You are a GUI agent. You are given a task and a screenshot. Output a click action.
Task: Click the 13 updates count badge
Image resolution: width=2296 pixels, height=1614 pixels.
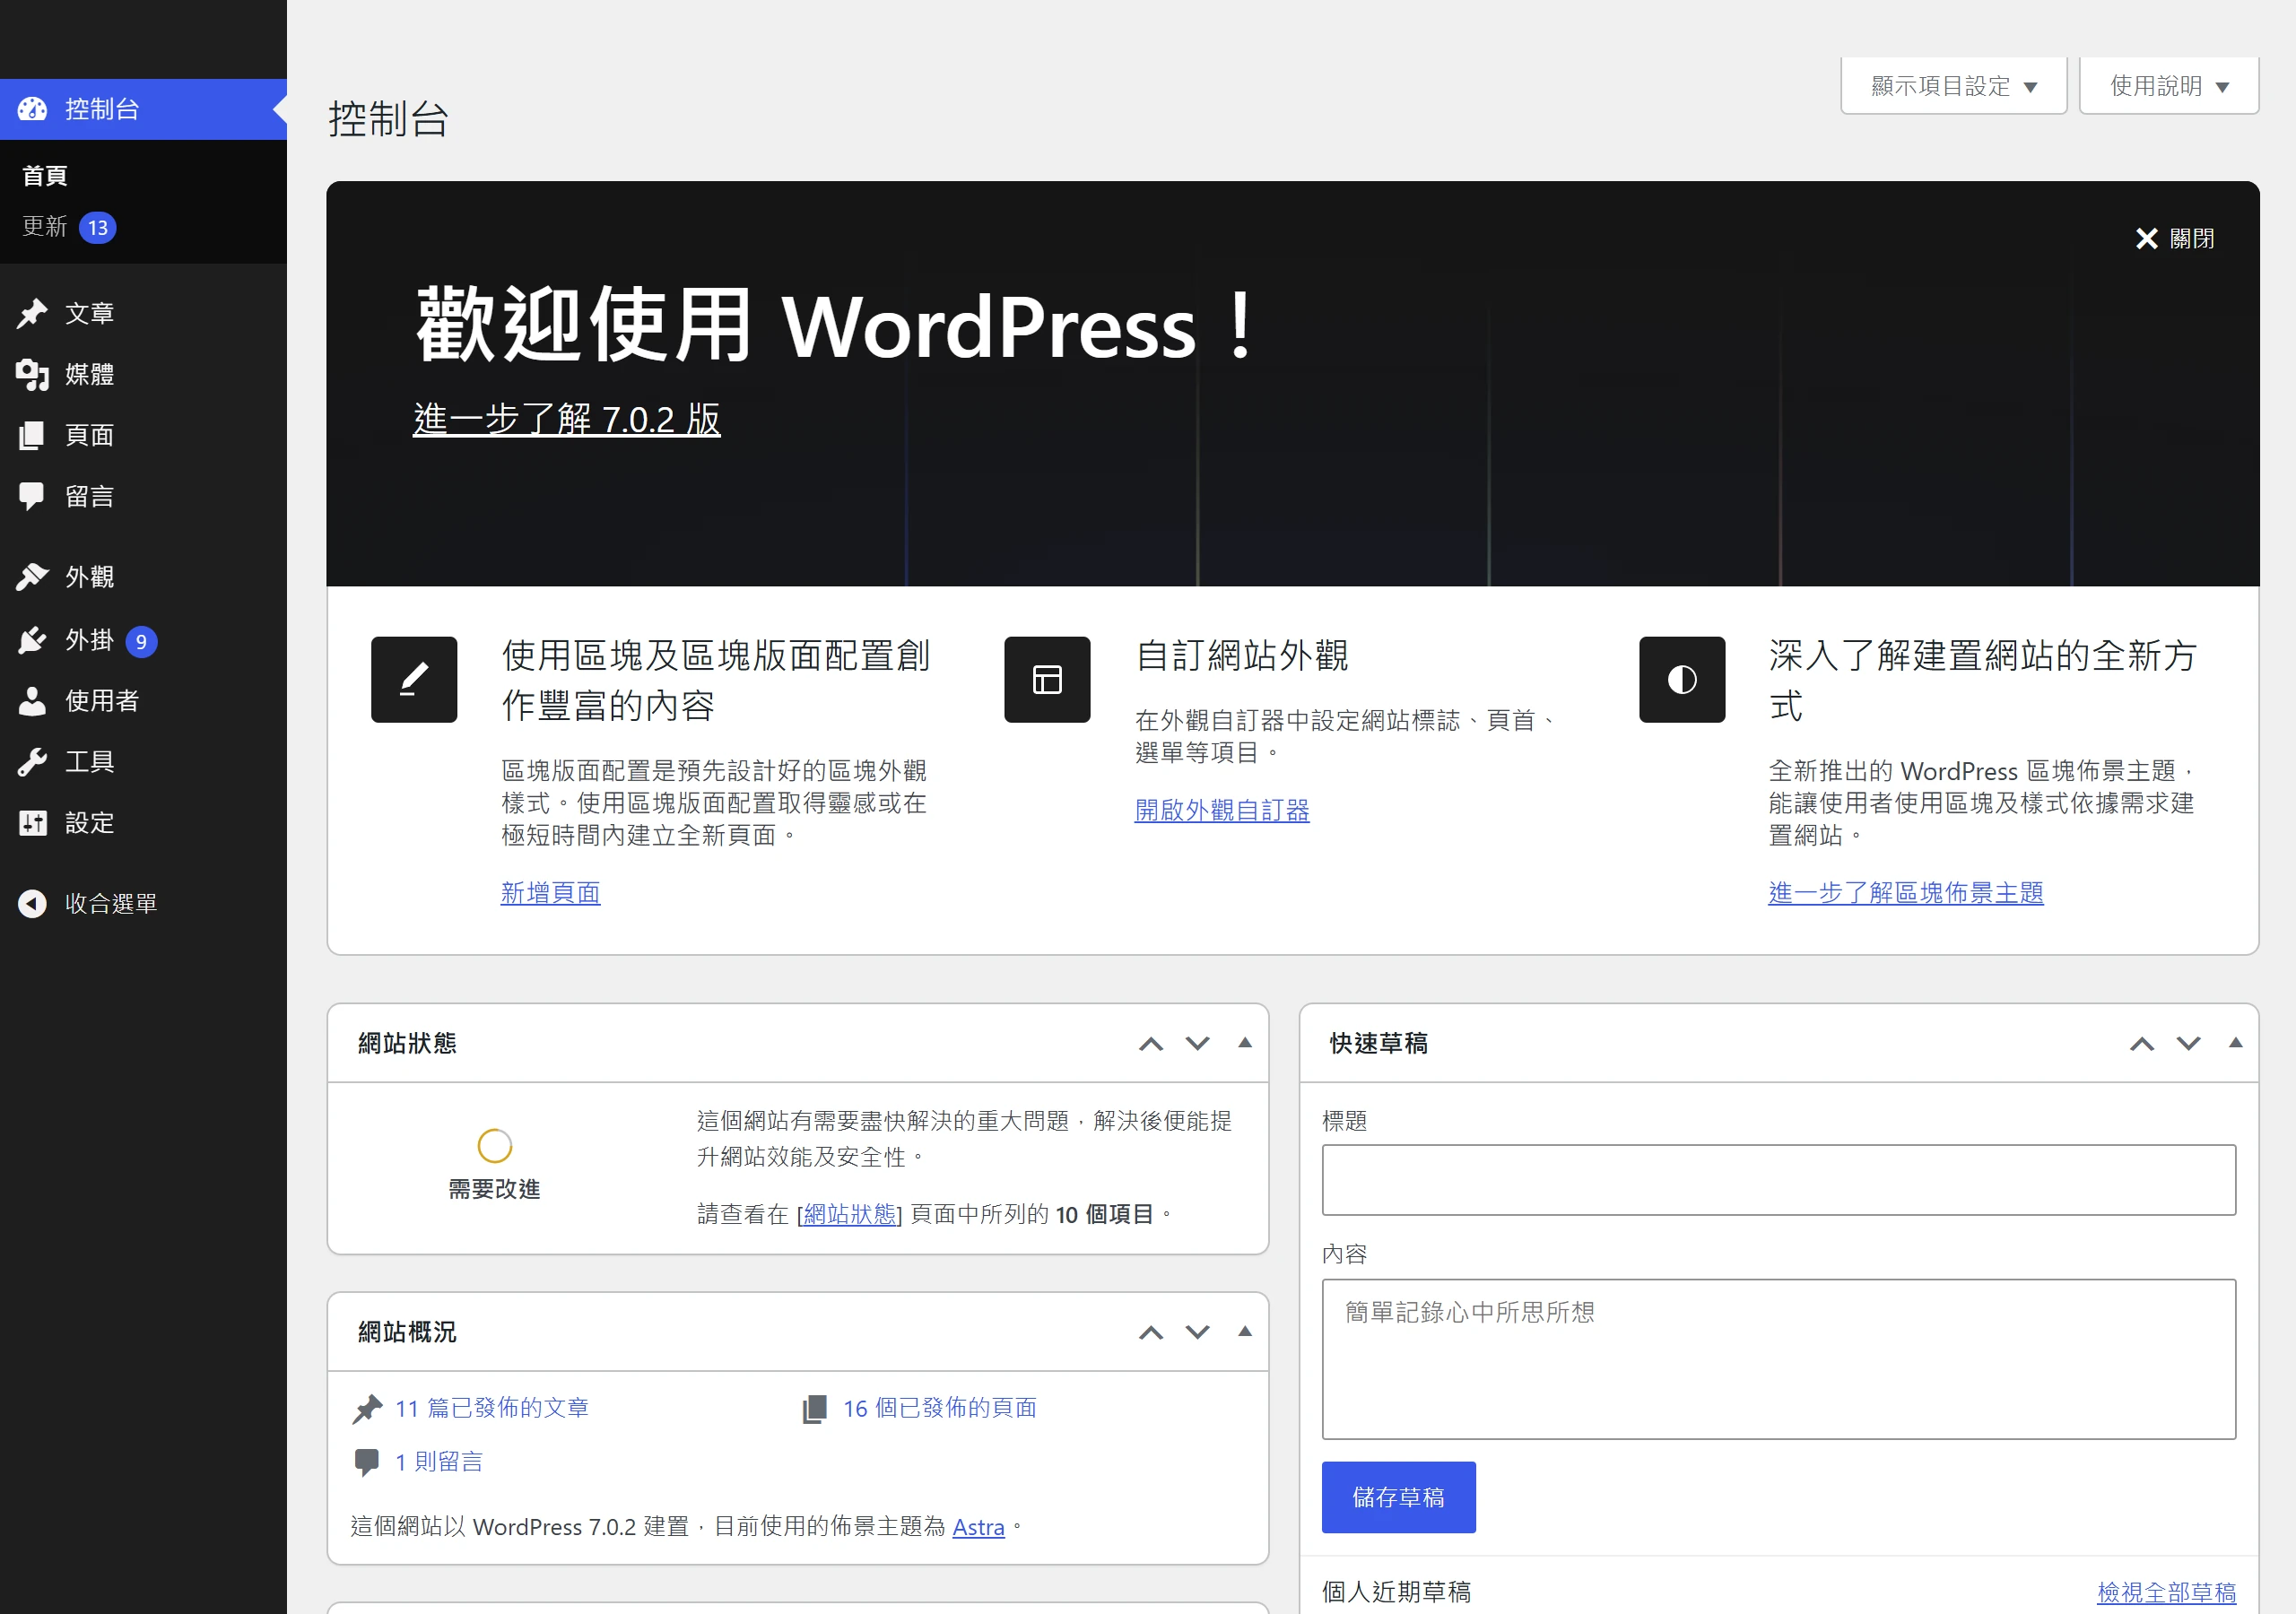tap(98, 227)
